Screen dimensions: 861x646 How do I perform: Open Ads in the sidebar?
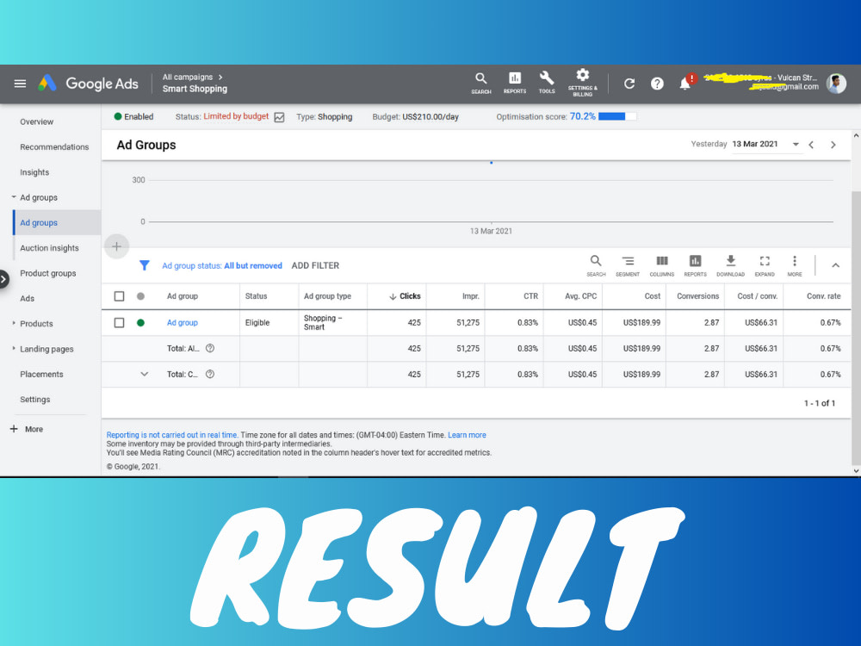click(27, 298)
